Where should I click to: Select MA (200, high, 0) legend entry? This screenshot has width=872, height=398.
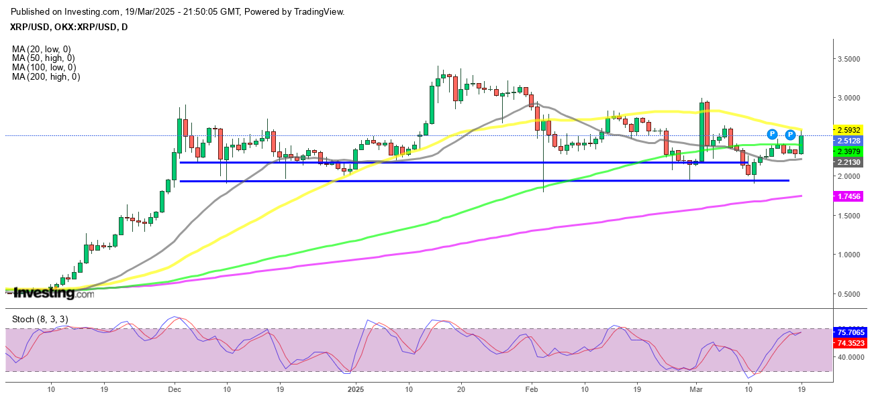[46, 77]
